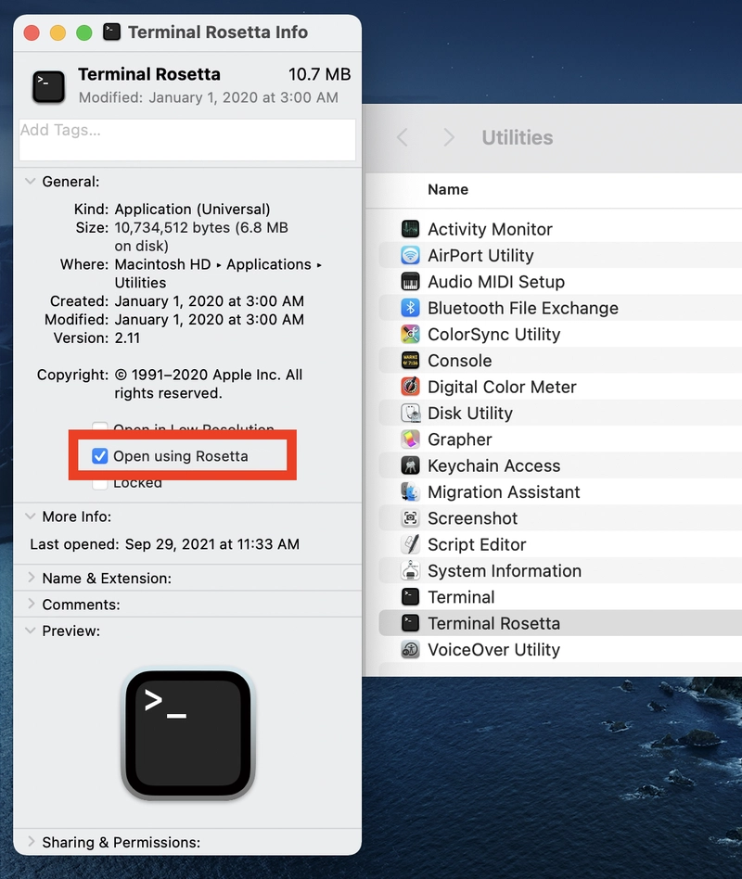Select the Keychain Access row name

(493, 465)
